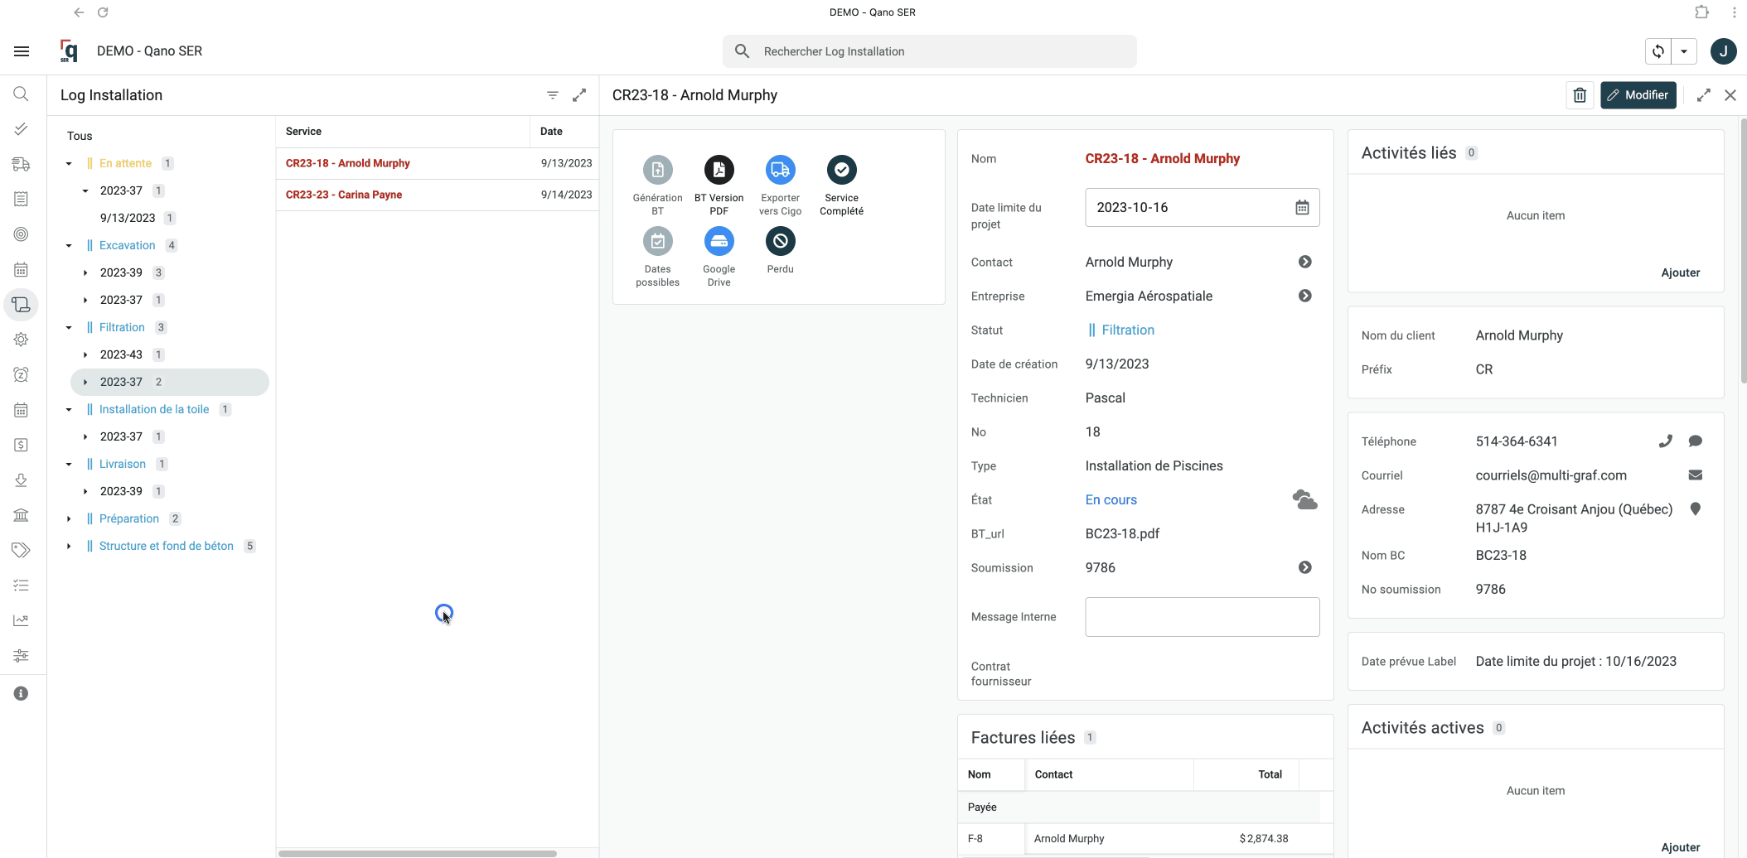Open dropdown arrow beside refresh button

click(x=1684, y=51)
